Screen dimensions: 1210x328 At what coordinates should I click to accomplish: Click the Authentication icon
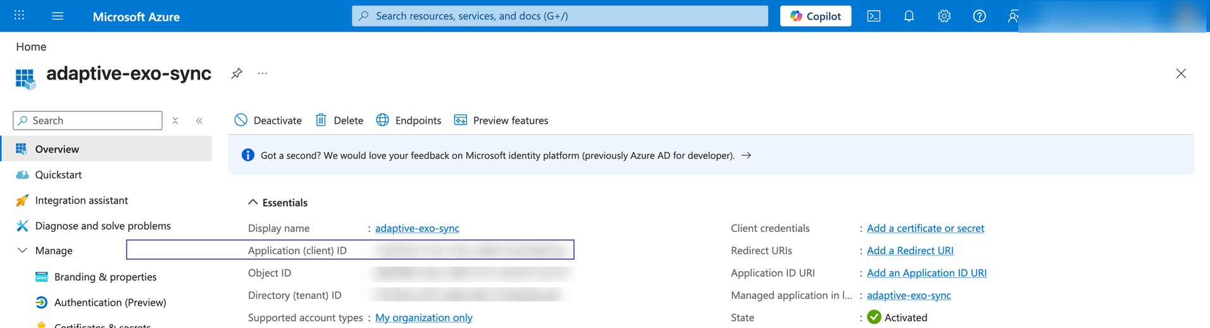[x=42, y=303]
